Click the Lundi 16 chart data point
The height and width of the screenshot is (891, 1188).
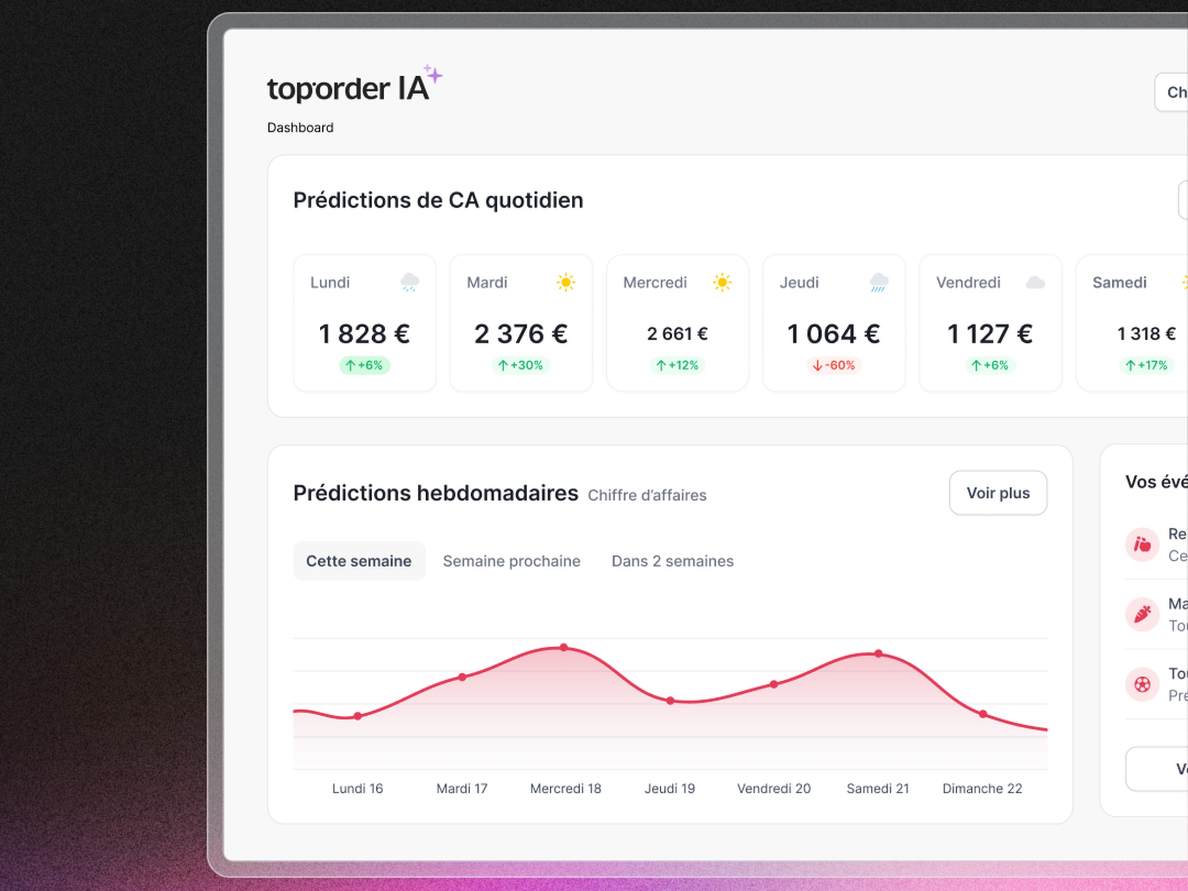coord(358,716)
